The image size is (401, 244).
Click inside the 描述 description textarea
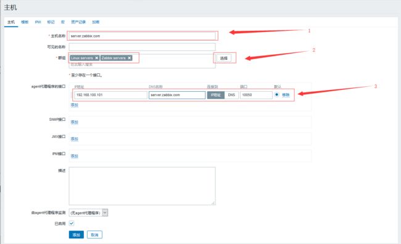142,186
